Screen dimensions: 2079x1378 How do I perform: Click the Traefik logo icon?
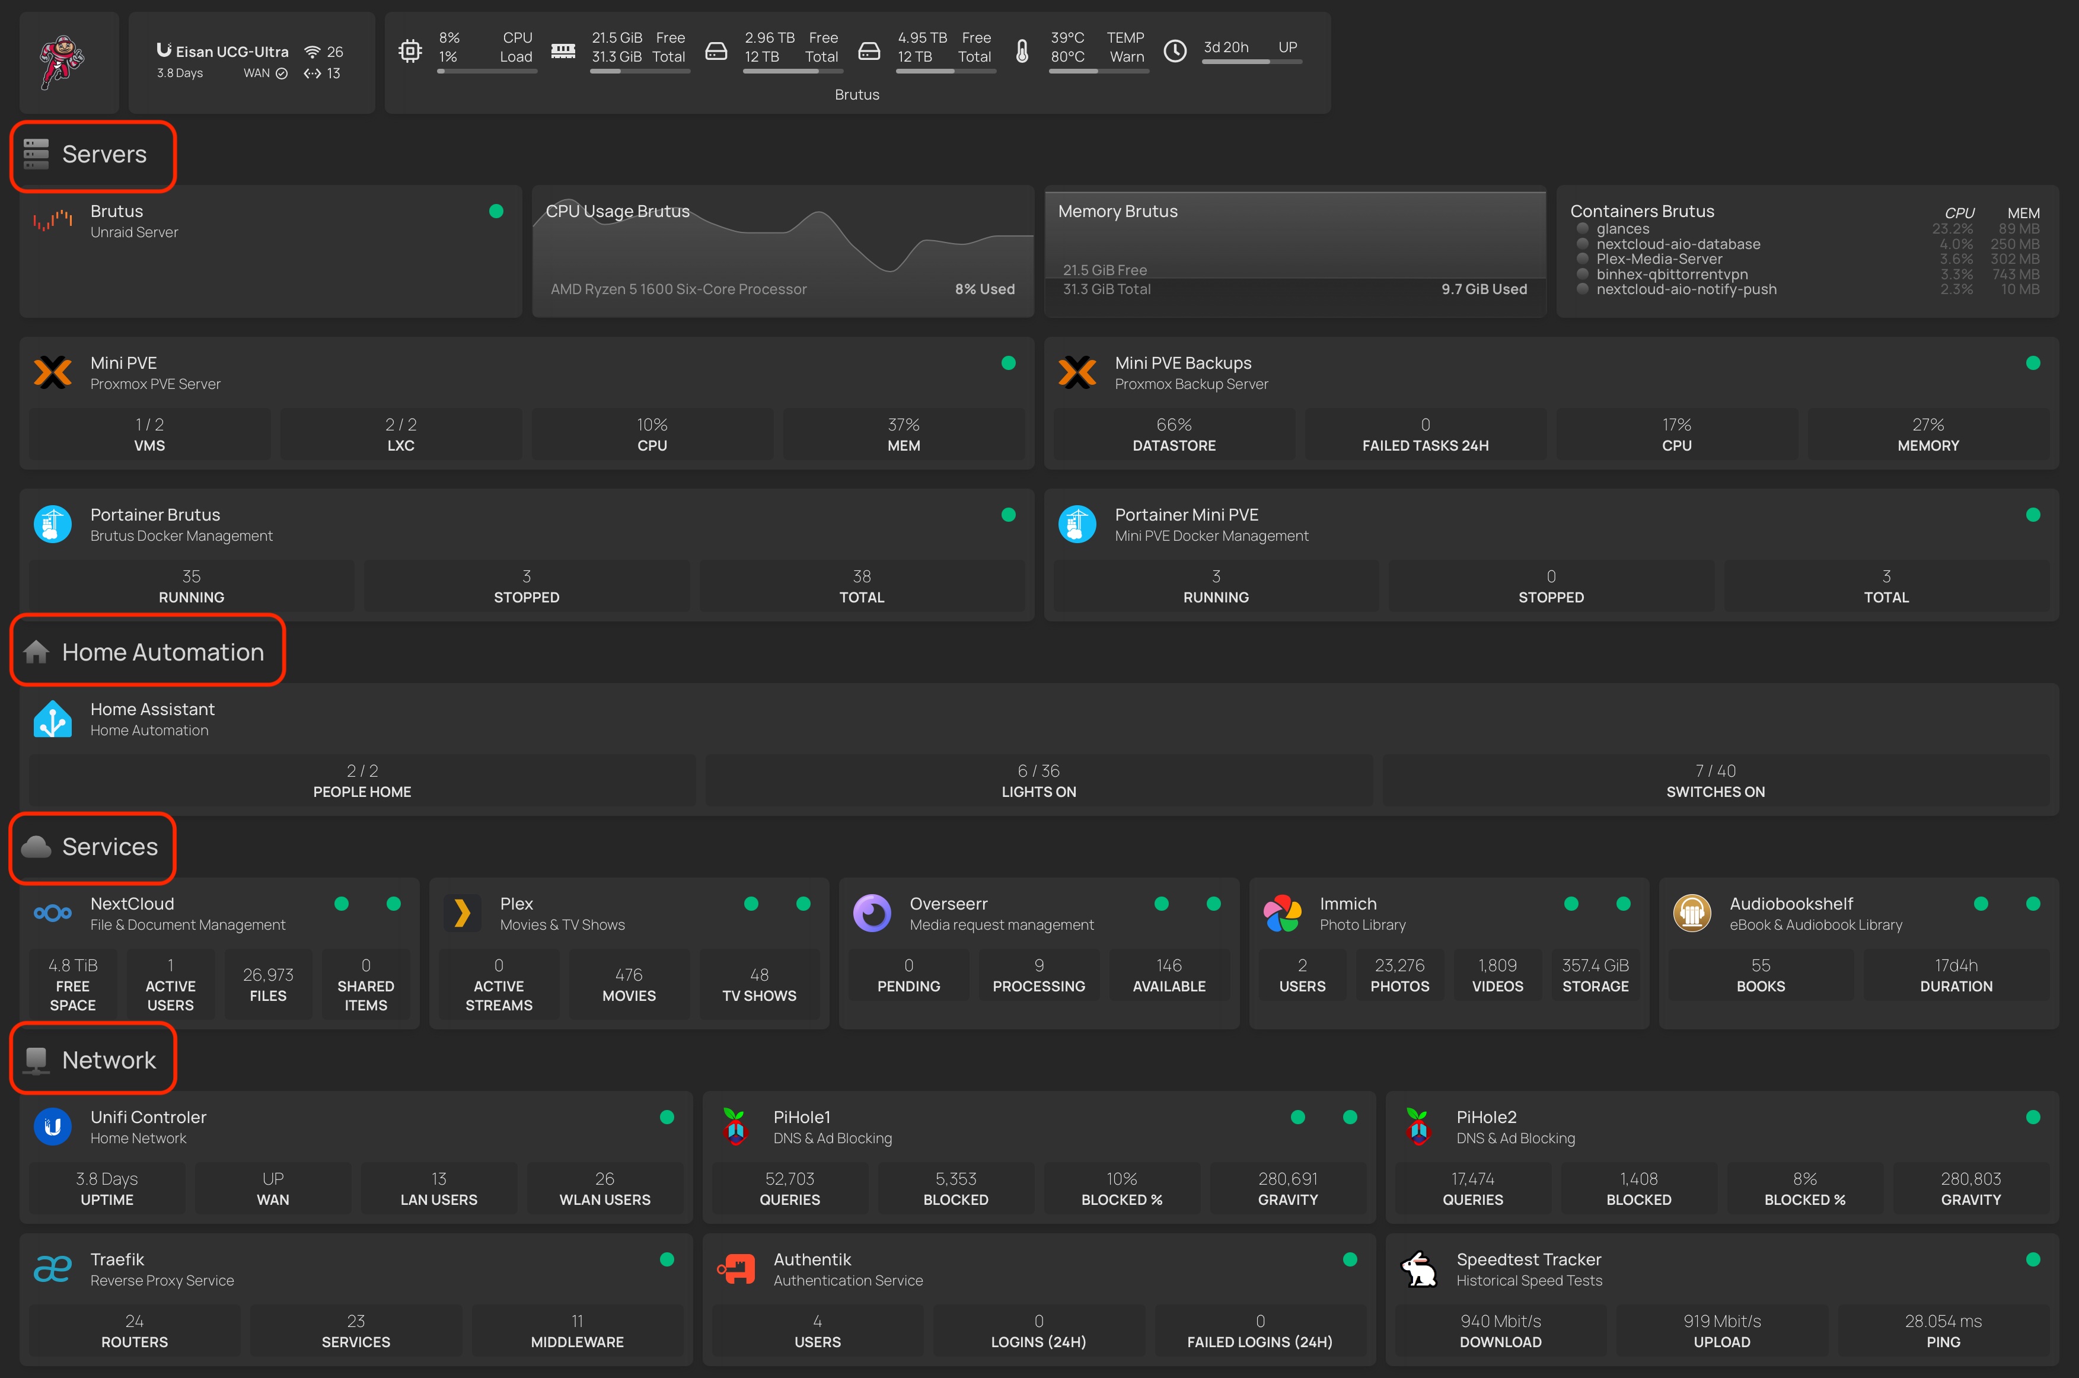[53, 1269]
